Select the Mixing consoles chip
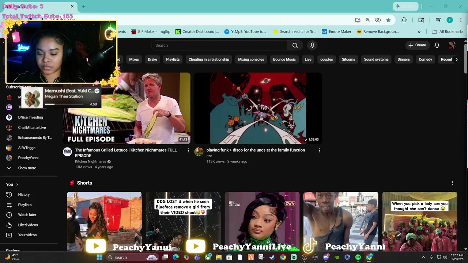Screen dimensions: 468x263 pyautogui.click(x=251, y=60)
